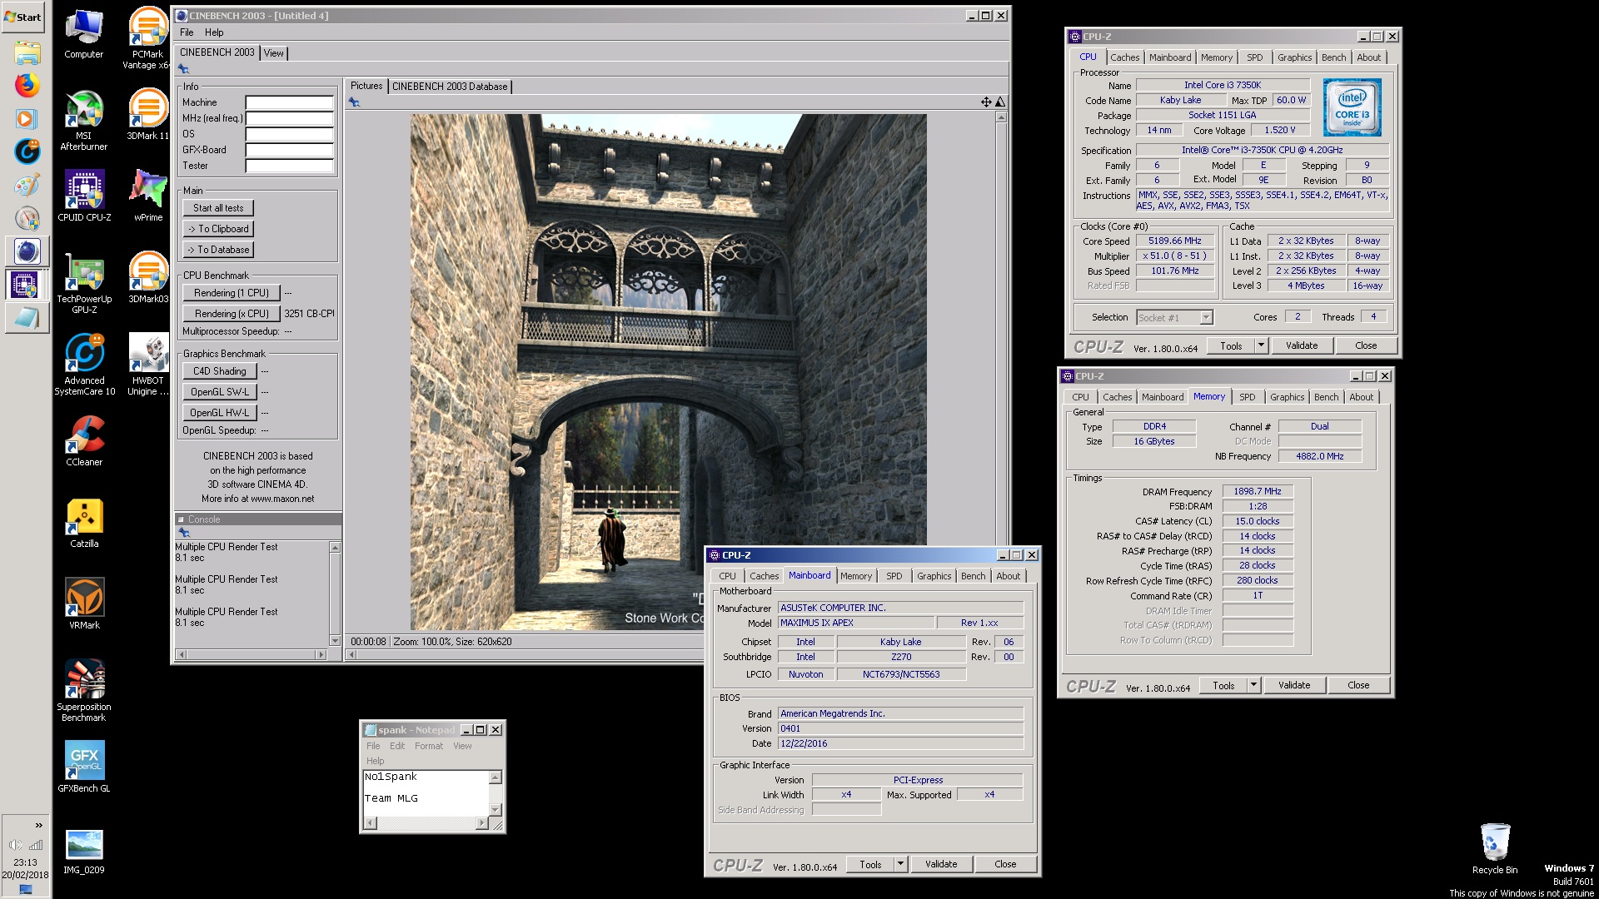Open Graphics tab in Mainboard CPU-Z window
The image size is (1599, 899).
[x=934, y=576]
